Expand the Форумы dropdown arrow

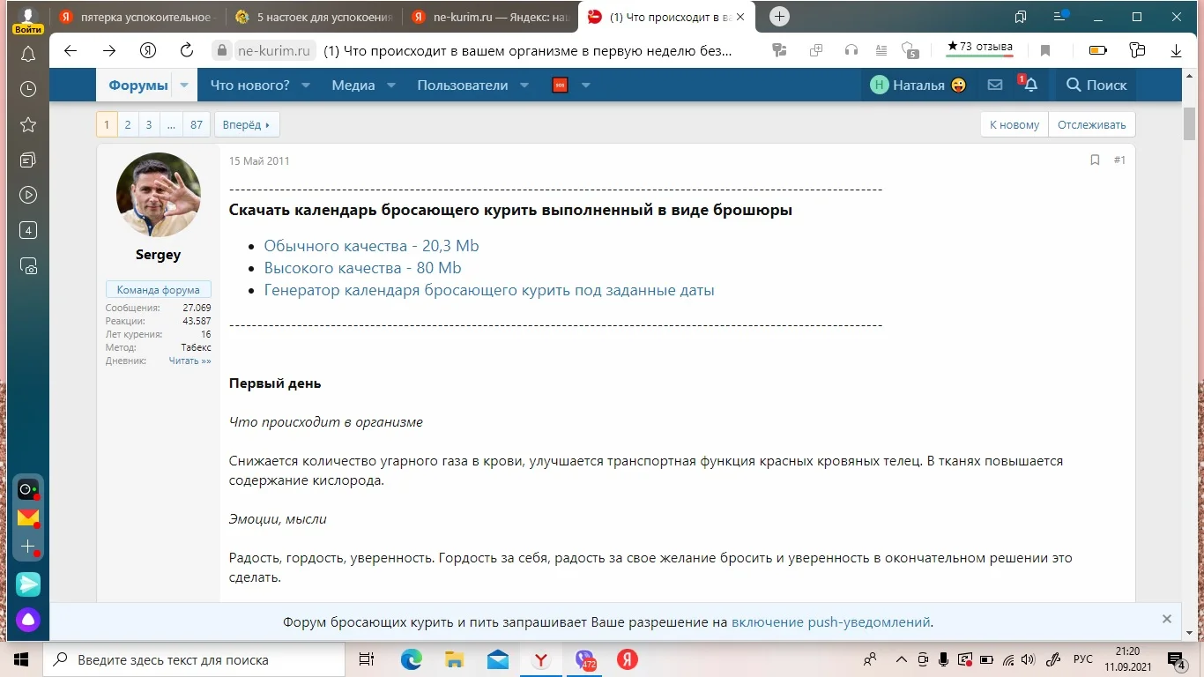[184, 86]
